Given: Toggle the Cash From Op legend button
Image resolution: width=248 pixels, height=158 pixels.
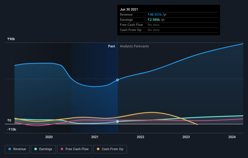Looking at the screenshot, I should 110,149.
